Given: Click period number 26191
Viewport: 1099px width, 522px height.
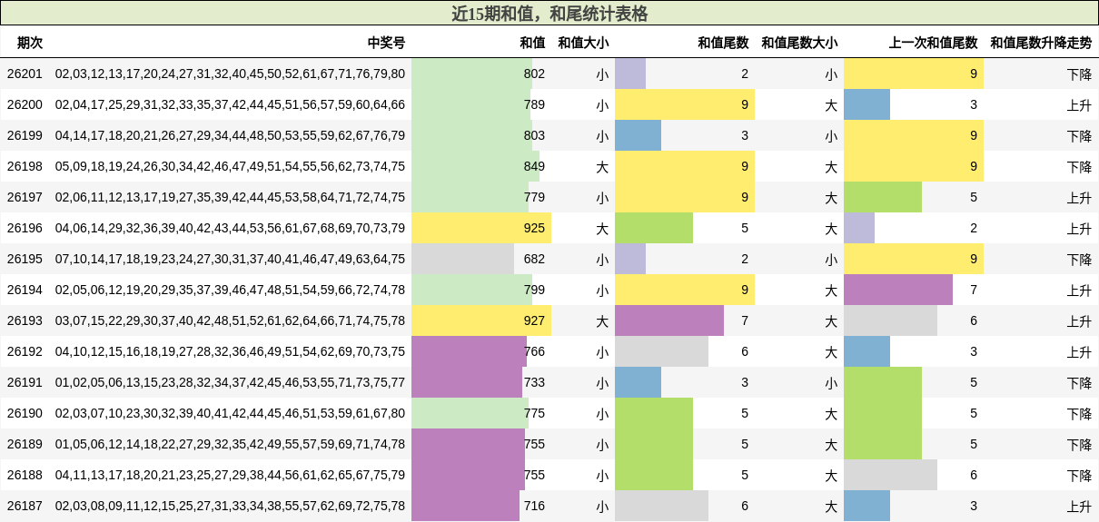Looking at the screenshot, I should 25,382.
